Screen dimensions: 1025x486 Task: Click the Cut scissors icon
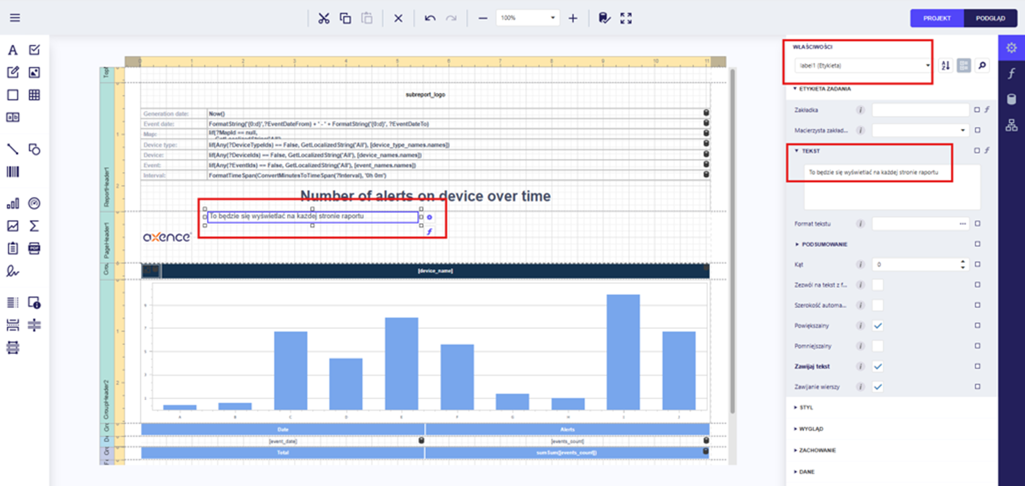[324, 18]
